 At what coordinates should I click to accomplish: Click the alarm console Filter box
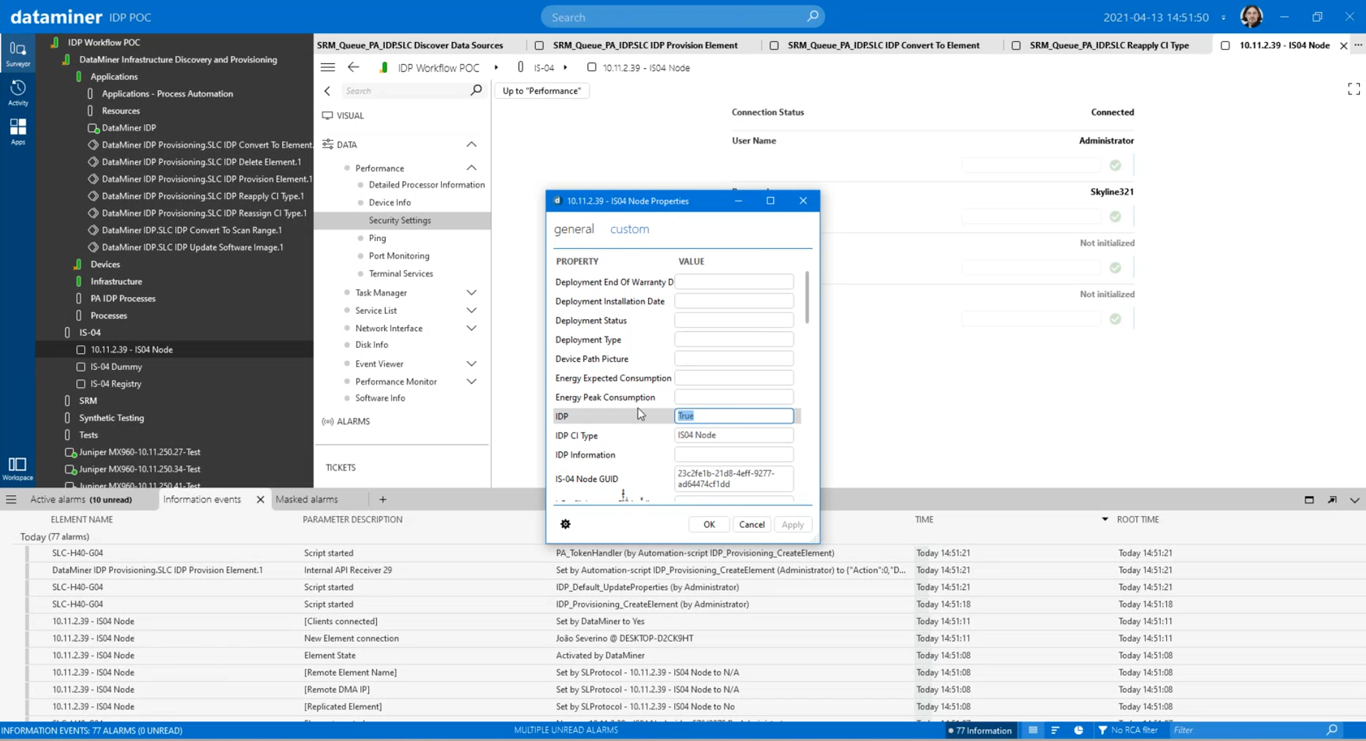pyautogui.click(x=1247, y=730)
